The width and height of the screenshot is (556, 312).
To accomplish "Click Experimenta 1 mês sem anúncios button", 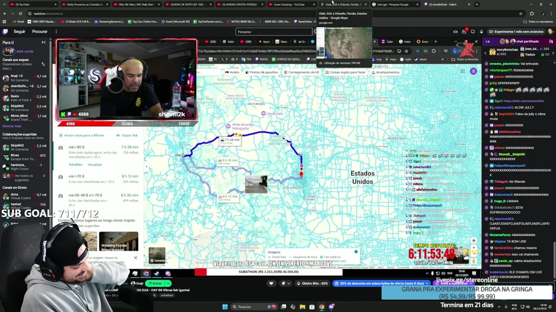I will (x=516, y=32).
